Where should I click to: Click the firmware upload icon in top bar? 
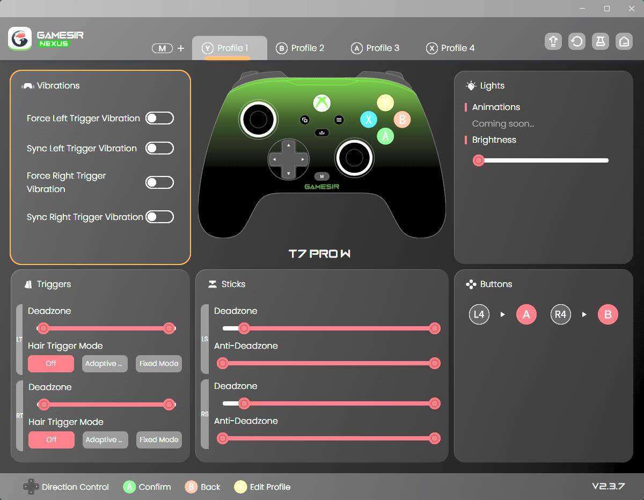click(553, 41)
